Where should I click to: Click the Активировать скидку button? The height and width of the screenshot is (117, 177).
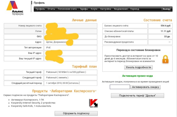tap(145, 87)
